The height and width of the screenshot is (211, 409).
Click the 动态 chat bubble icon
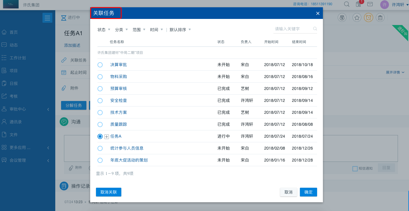[4, 45]
